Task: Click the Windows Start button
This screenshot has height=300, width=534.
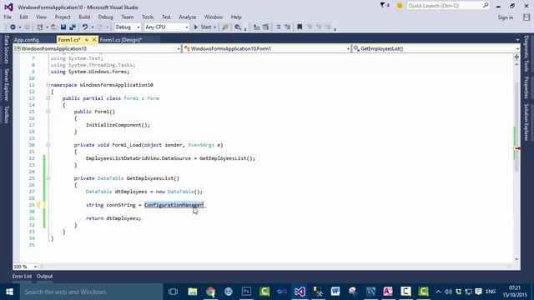Action: tap(9, 292)
